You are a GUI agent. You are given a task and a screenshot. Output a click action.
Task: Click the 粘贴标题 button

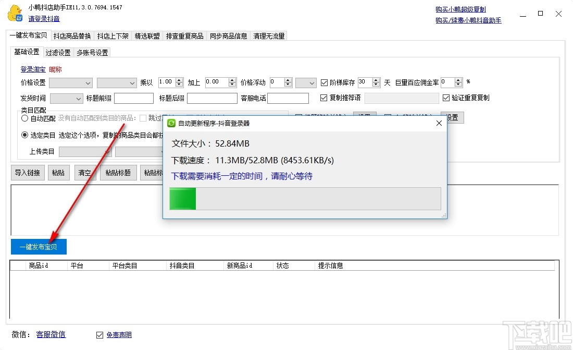coord(118,173)
